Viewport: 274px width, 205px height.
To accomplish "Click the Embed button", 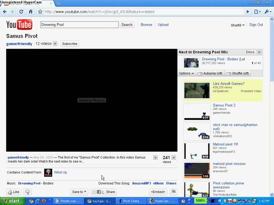I will [x=158, y=192].
